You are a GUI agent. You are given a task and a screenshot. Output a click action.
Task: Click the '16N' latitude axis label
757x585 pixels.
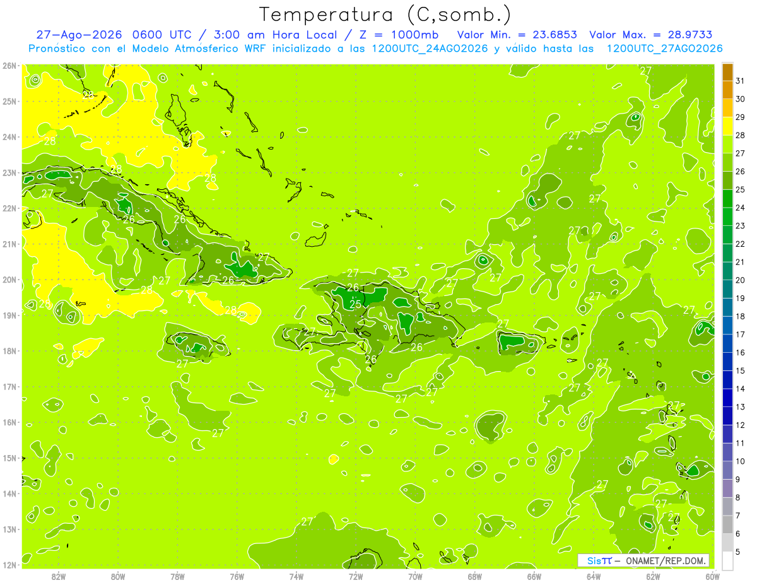[x=9, y=422]
